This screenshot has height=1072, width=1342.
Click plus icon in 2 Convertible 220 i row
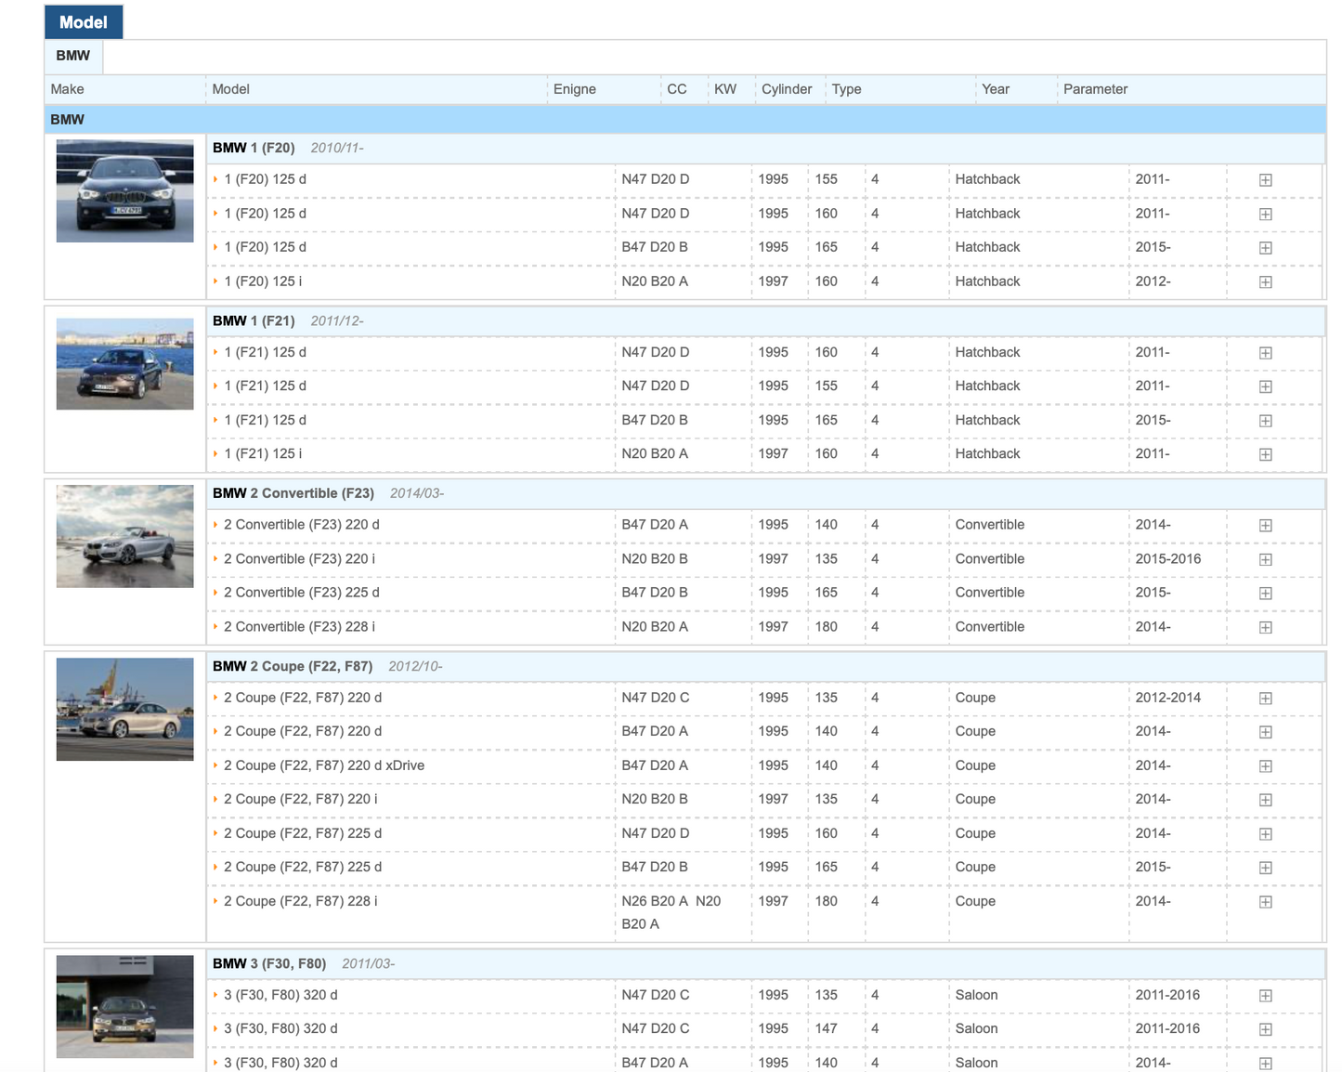(x=1265, y=559)
